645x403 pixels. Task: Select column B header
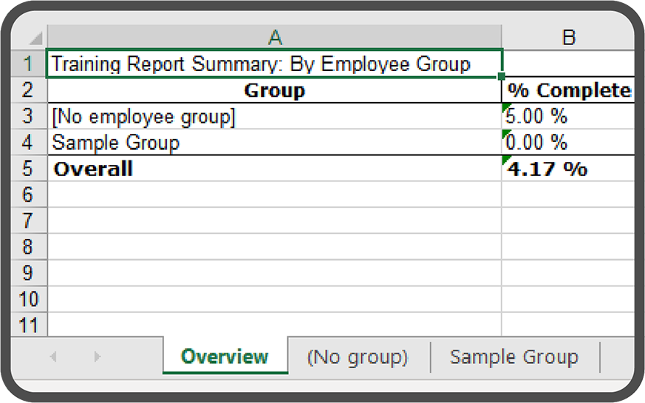click(568, 37)
